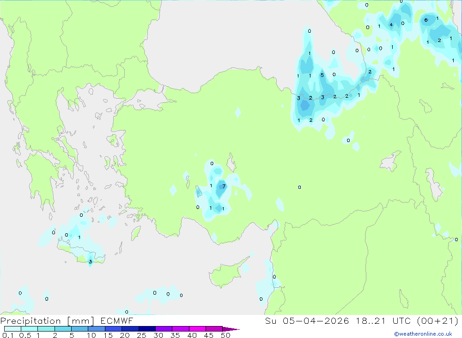Click the '40' legend scale label
462x338 pixels.
click(x=192, y=335)
